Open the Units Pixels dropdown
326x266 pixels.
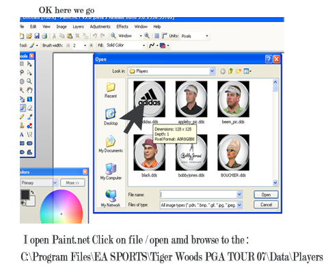[x=207, y=36]
